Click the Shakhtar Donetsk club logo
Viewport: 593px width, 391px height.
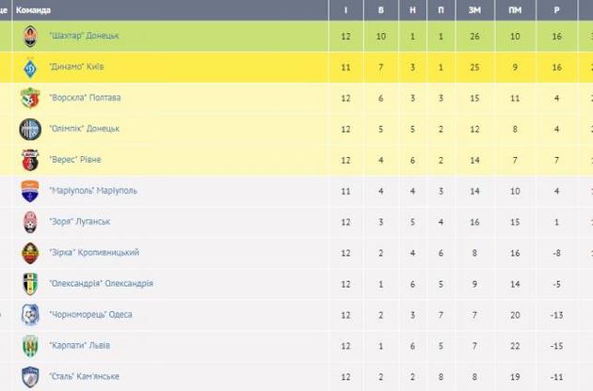(30, 36)
